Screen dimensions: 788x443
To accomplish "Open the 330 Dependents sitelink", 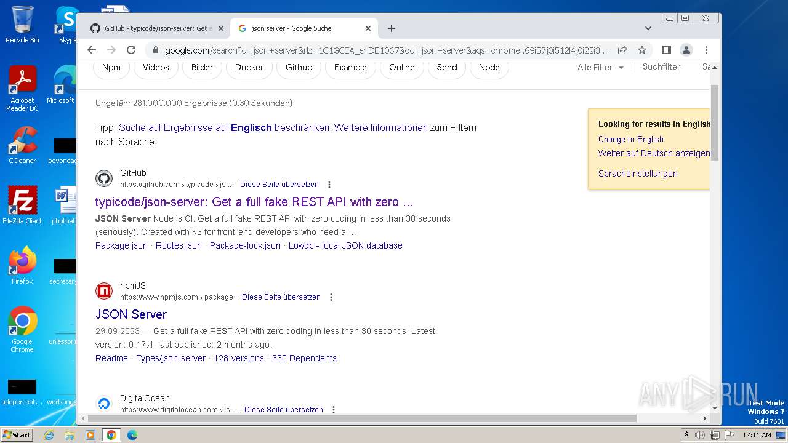I will 304,358.
